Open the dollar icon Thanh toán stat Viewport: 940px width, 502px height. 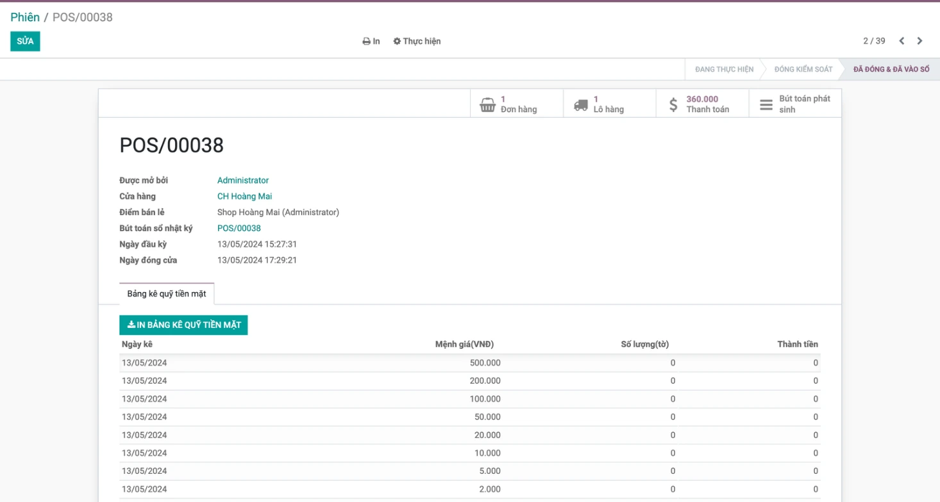pyautogui.click(x=673, y=104)
